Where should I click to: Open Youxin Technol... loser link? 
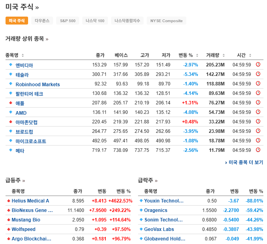click(164, 201)
